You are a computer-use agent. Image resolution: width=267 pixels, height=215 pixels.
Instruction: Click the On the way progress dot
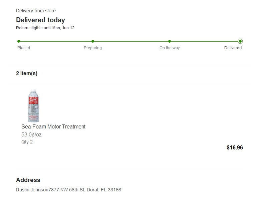click(170, 41)
